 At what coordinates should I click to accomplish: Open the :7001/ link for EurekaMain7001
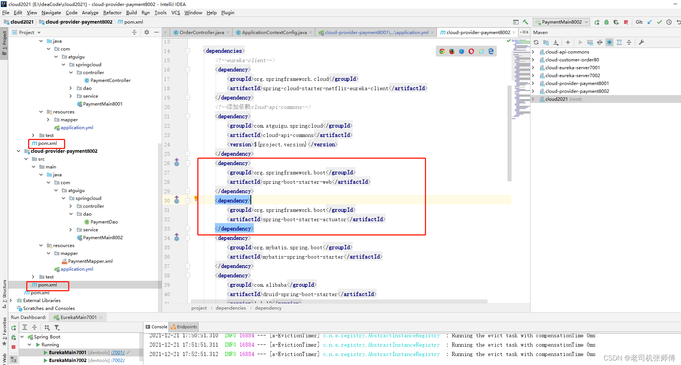[118, 353]
